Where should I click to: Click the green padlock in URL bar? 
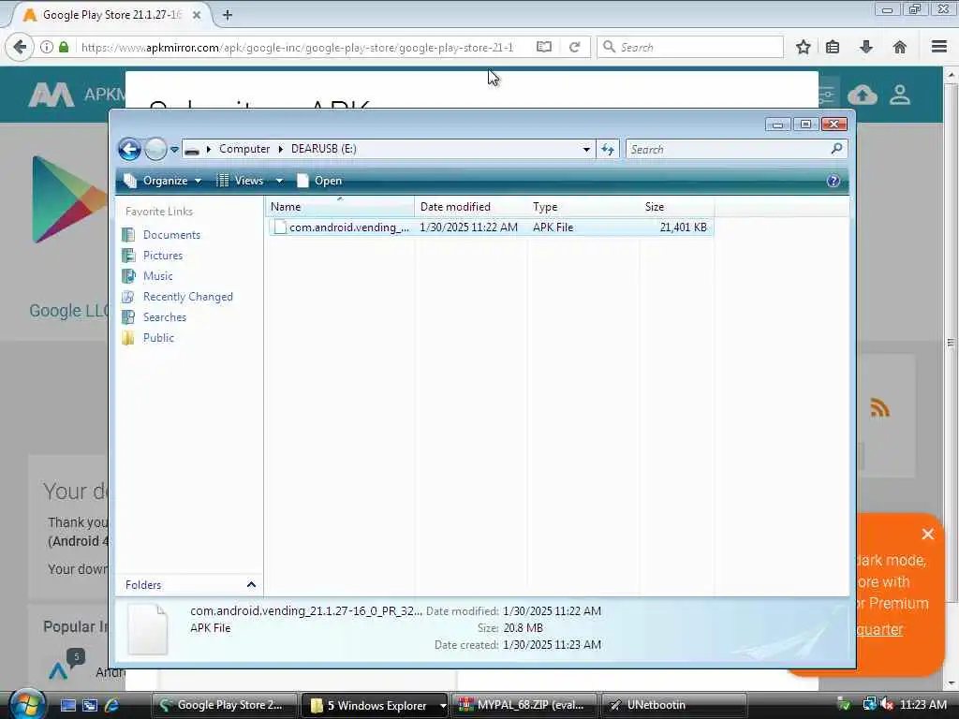coord(64,47)
